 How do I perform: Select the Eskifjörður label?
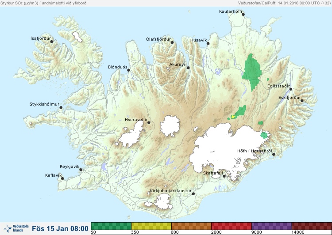coord(290,98)
